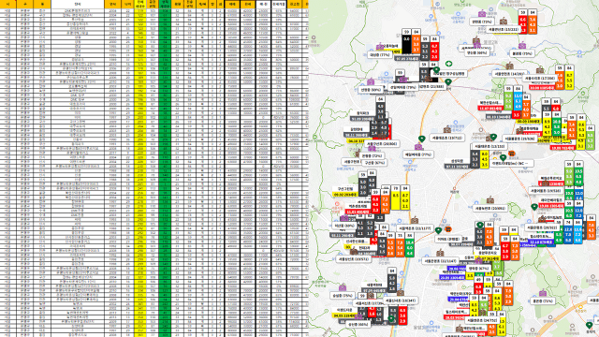
Task: Click the brown school icon above the (13/711) label
Action: coord(447,130)
